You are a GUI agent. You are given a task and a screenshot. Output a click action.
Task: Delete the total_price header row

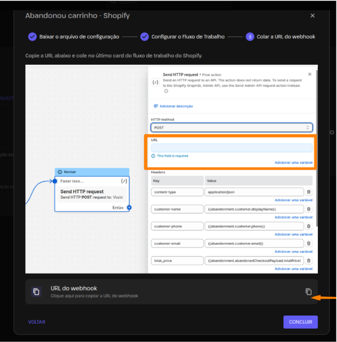309,261
